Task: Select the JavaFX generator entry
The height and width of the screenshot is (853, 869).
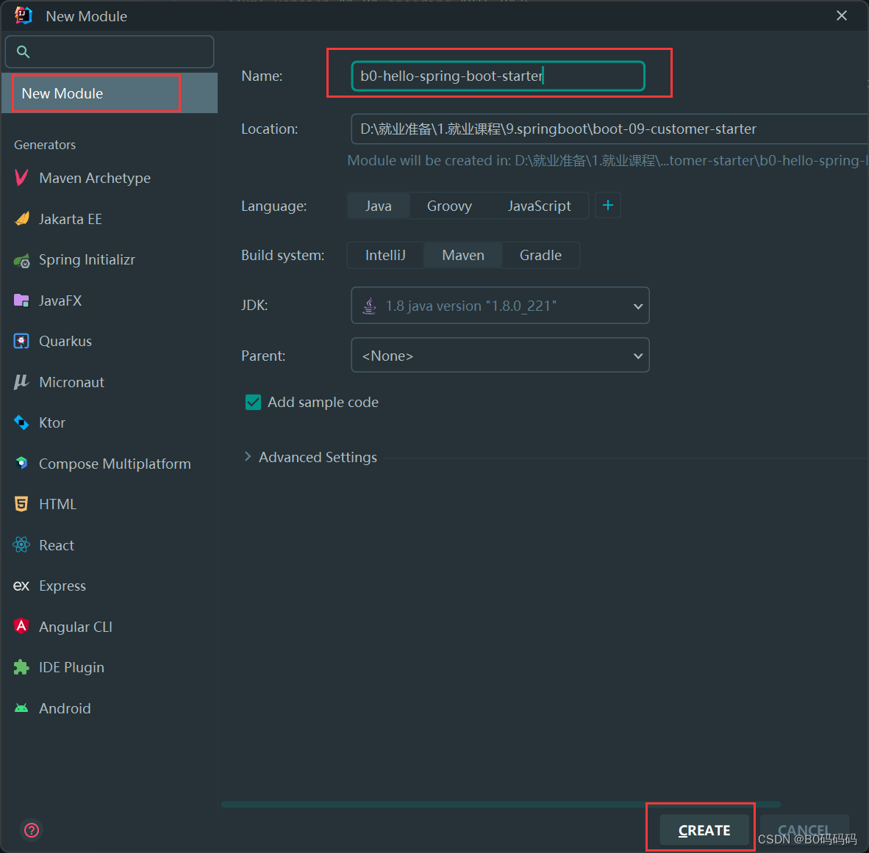Action: pyautogui.click(x=110, y=300)
